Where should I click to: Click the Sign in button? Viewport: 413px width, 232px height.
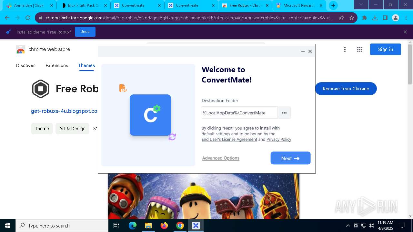[386, 49]
